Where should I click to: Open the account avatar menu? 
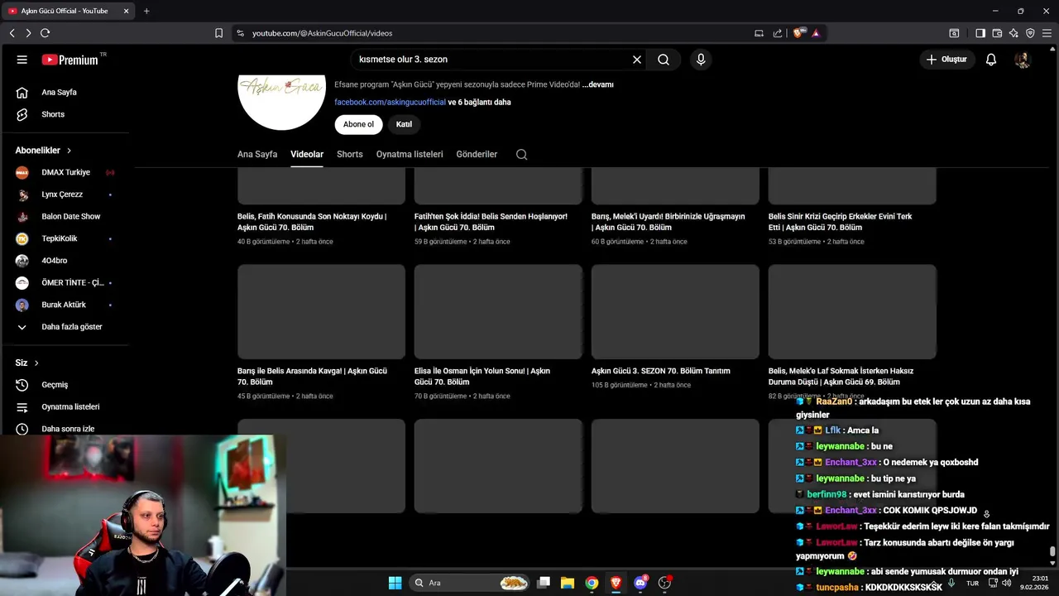[1023, 60]
